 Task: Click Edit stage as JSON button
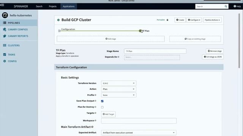[x=213, y=57]
